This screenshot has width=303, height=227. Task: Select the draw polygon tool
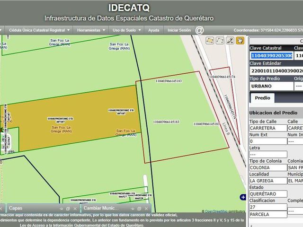[210, 41]
